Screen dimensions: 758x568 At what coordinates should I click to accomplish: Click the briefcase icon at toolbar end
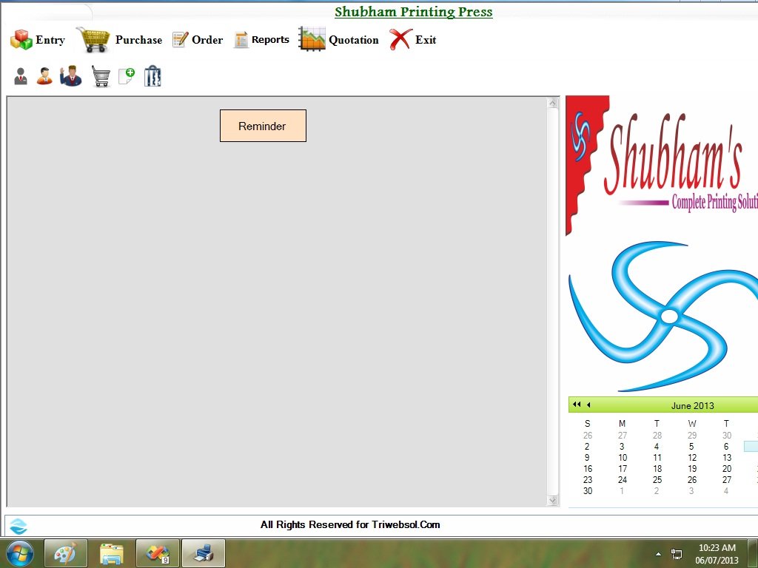click(152, 75)
